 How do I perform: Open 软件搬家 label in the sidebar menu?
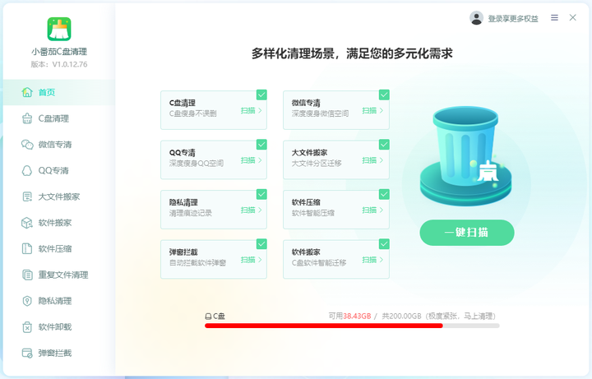[x=55, y=223]
